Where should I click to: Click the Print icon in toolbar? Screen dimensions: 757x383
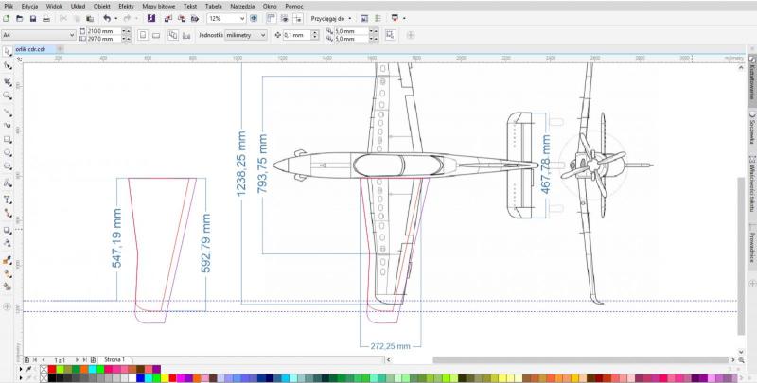click(x=46, y=18)
